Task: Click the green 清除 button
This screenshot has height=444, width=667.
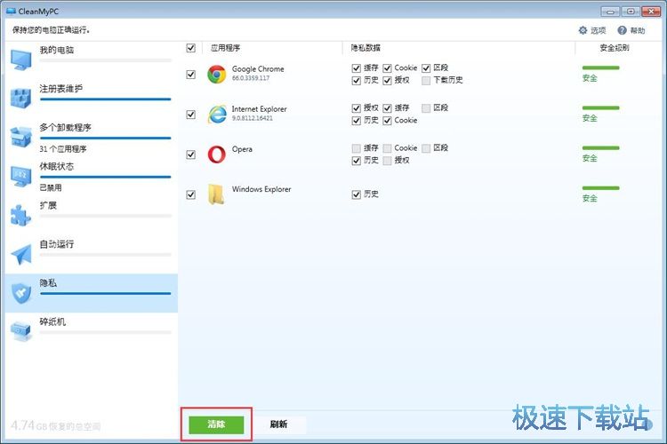Action: pos(216,424)
